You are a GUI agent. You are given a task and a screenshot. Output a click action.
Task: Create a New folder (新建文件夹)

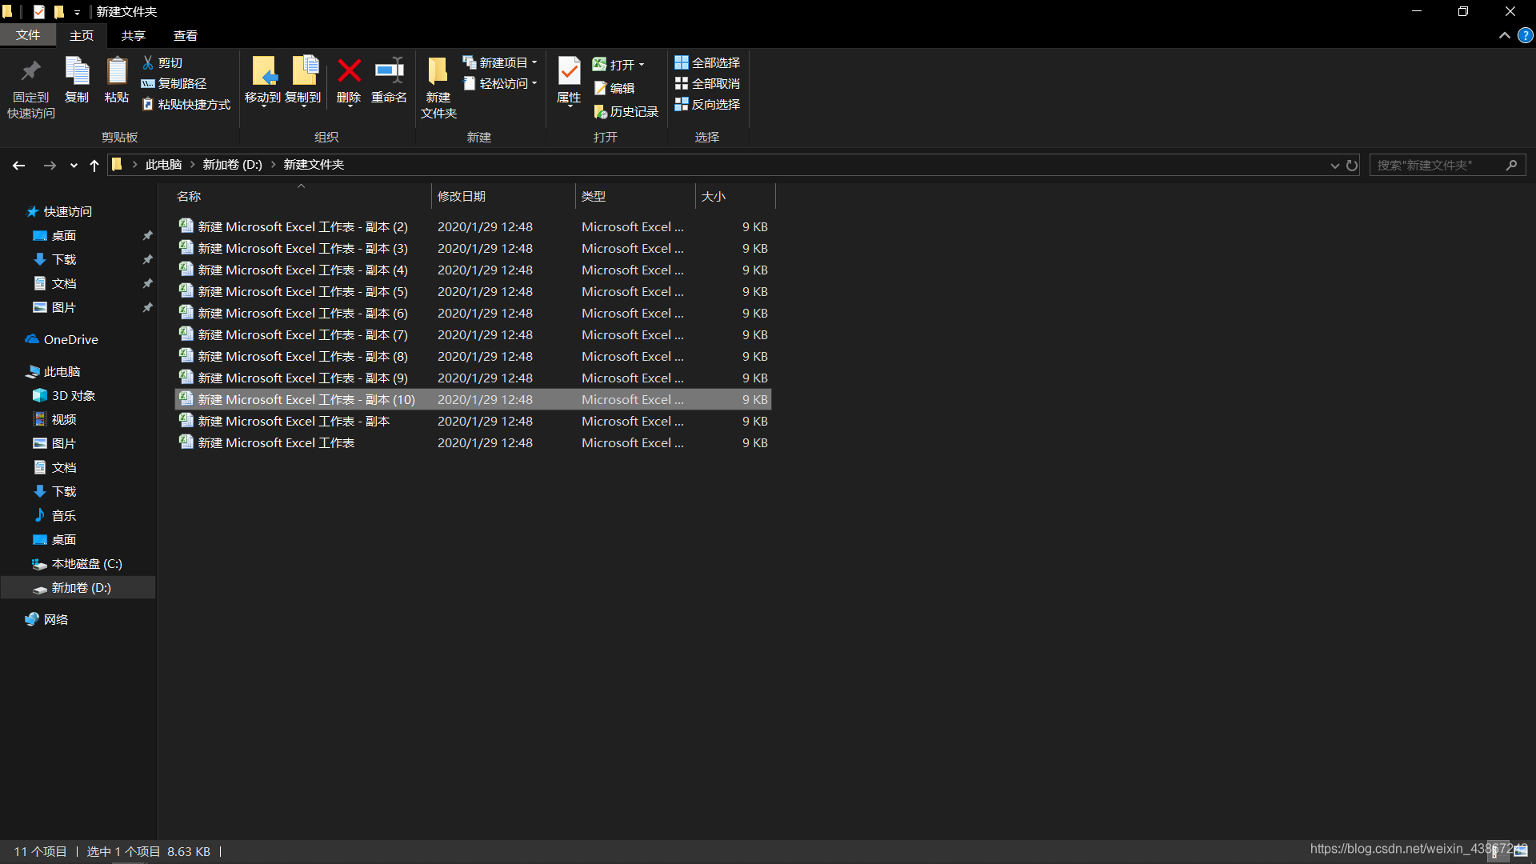click(438, 88)
